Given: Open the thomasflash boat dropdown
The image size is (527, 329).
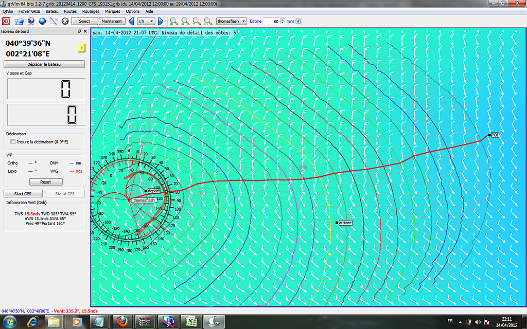Looking at the screenshot, I should (231, 21).
